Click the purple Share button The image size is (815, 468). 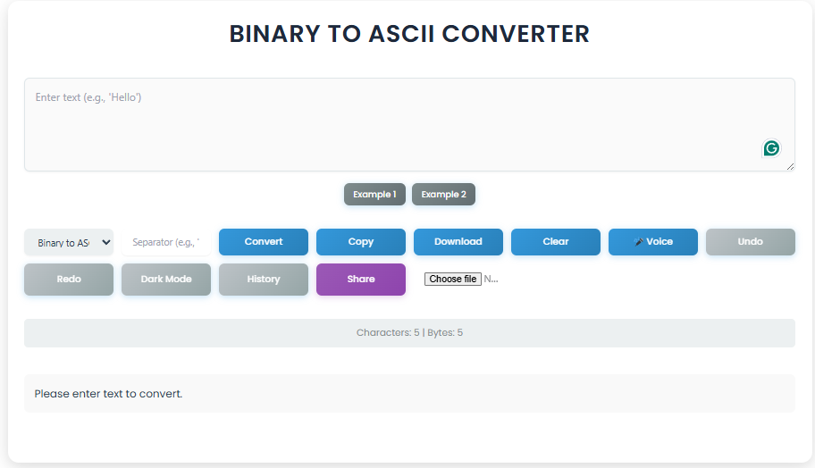(x=361, y=280)
